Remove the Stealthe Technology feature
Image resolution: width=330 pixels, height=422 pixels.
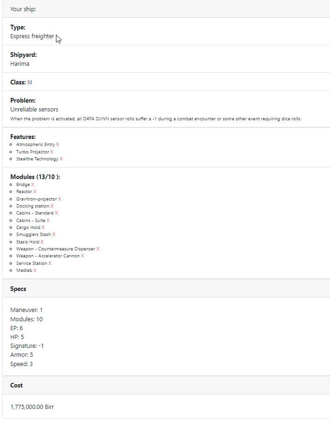pos(61,159)
